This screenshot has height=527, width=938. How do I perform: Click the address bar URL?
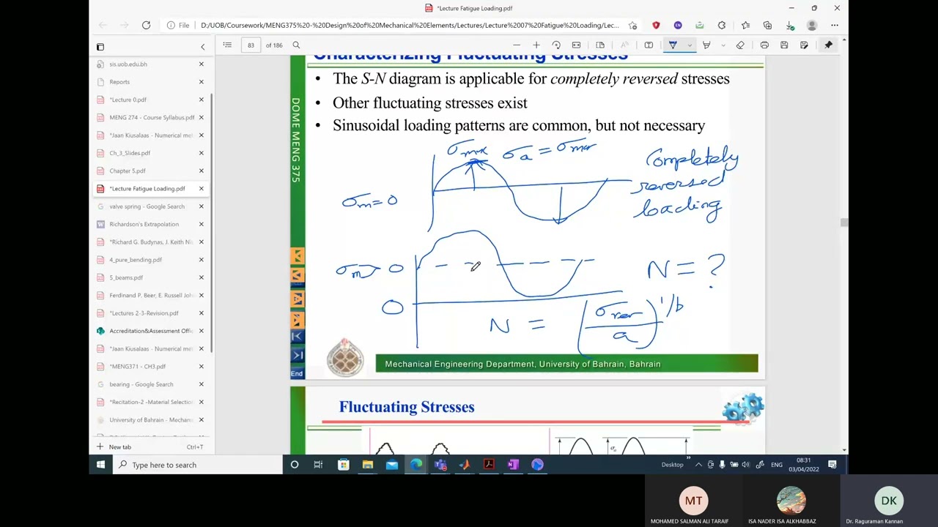[410, 26]
